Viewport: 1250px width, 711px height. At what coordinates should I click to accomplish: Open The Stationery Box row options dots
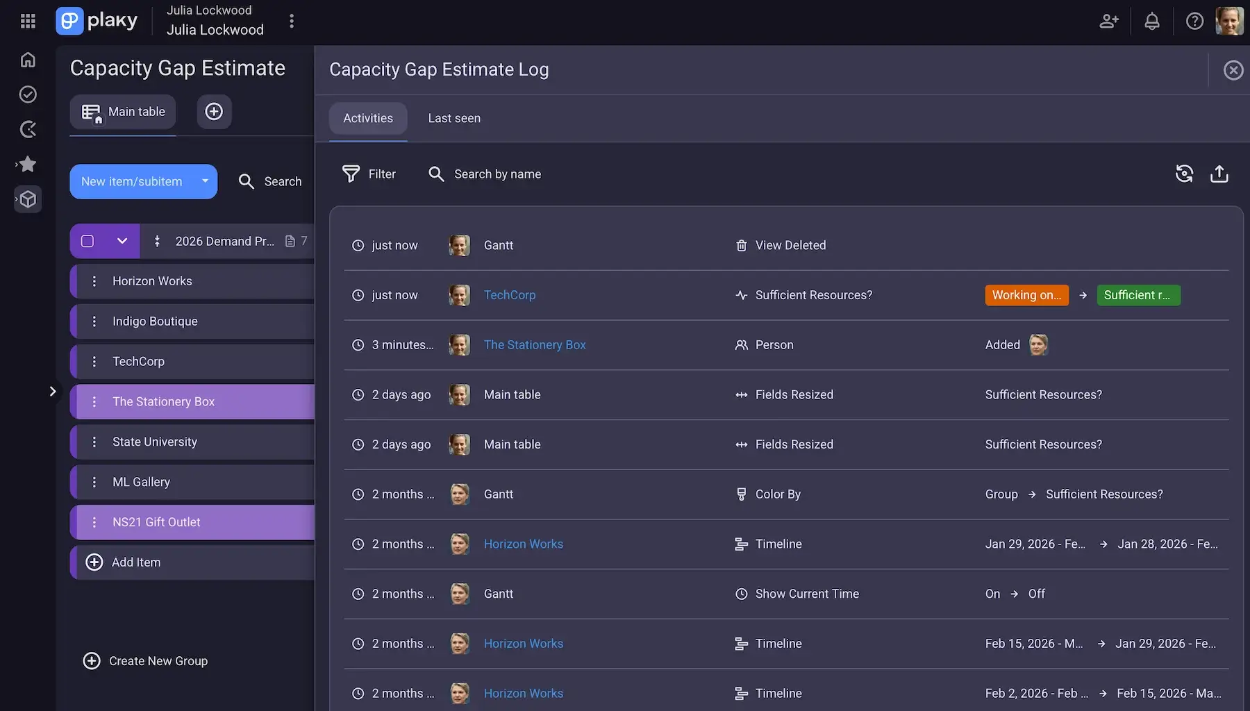[x=94, y=402]
